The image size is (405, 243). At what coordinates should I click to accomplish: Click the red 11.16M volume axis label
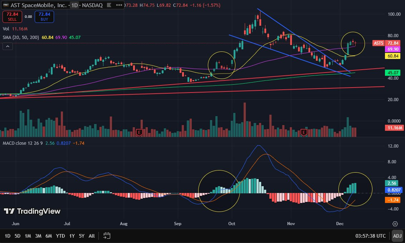click(394, 128)
